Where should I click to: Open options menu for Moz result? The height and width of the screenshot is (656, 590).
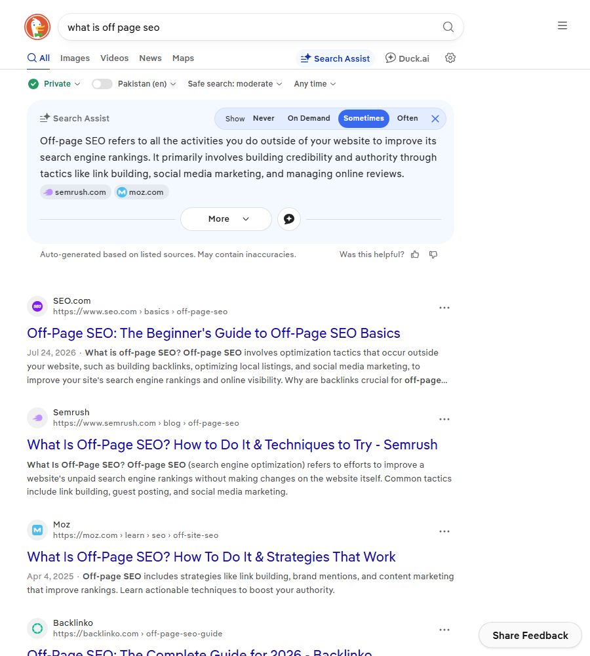444,531
